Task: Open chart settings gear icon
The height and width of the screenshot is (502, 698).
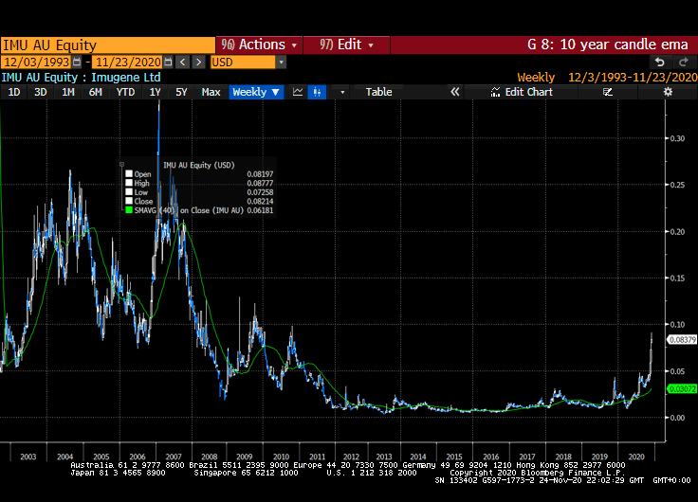Action: (668, 92)
